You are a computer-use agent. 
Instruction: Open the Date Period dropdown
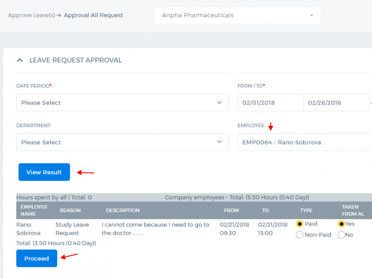point(122,102)
